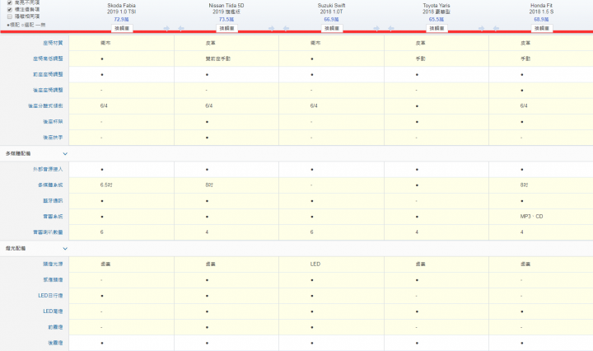Open the Toyota Yaris 65.5萬 price link
The image size is (593, 351).
pos(437,19)
